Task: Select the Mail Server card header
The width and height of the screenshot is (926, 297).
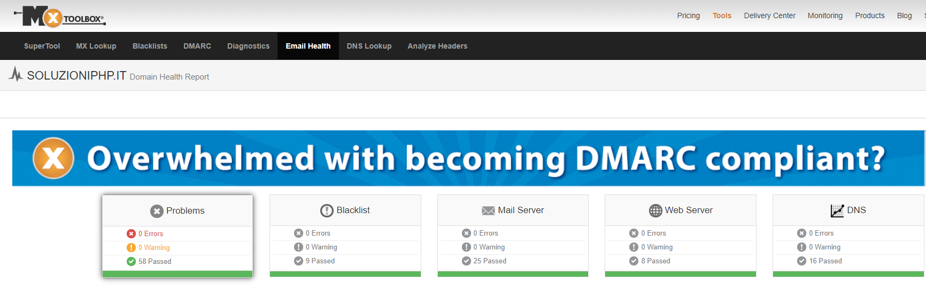Action: [x=513, y=210]
